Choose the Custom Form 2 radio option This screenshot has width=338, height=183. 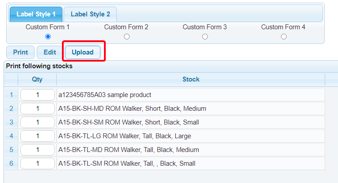(127, 37)
